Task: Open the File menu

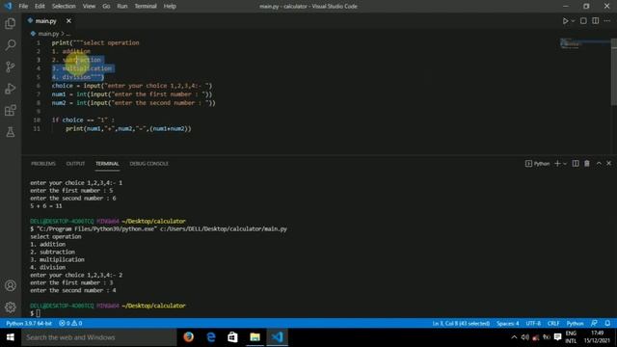Action: [23, 7]
